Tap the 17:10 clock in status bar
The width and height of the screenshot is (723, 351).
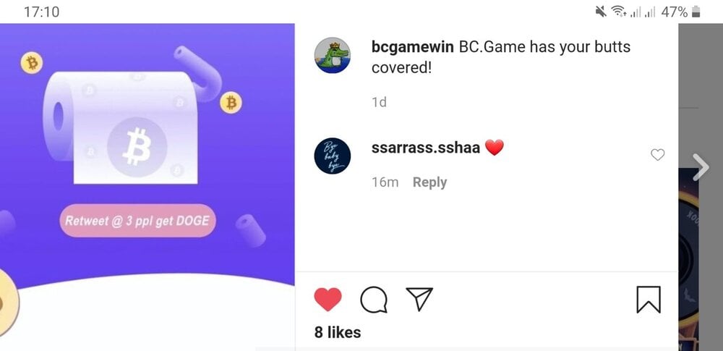[41, 12]
